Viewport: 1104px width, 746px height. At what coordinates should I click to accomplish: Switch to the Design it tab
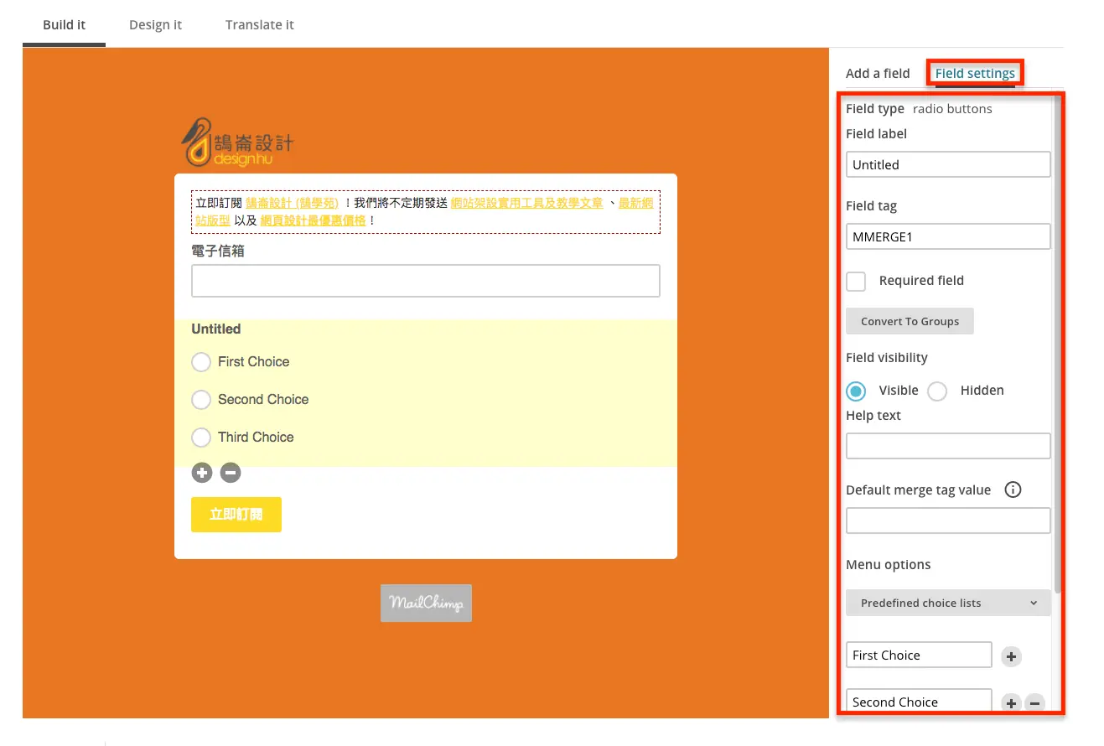point(155,24)
